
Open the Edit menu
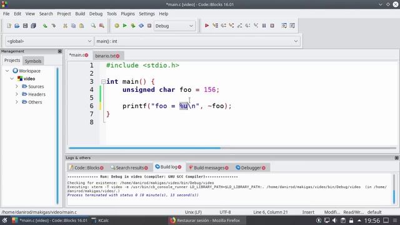pyautogui.click(x=17, y=14)
